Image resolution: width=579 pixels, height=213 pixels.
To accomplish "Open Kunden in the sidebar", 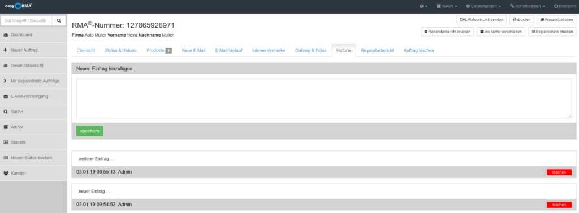I will [x=33, y=173].
